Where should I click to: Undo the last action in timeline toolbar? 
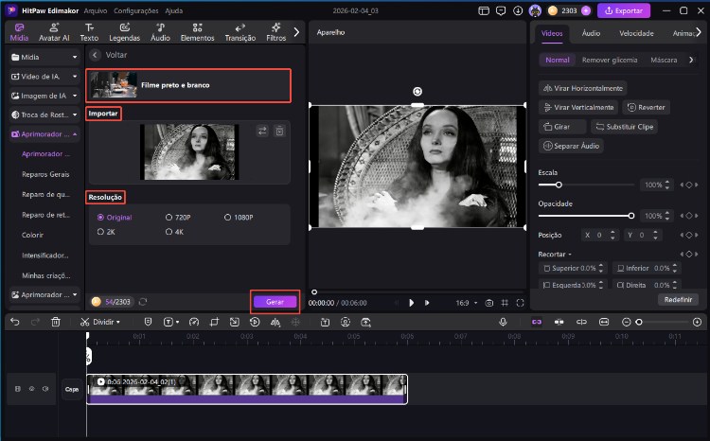[x=15, y=322]
